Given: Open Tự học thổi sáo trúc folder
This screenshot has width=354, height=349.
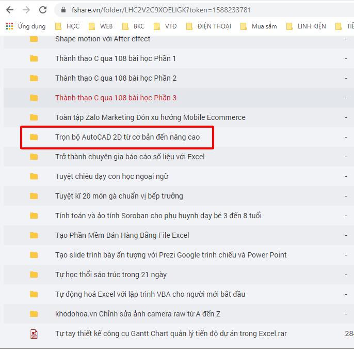Looking at the screenshot, I should tap(110, 275).
